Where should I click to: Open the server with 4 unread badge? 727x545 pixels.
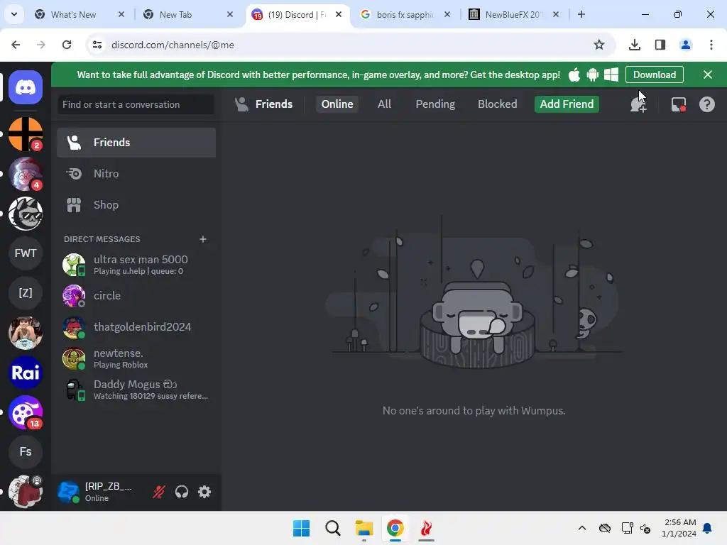(26, 174)
